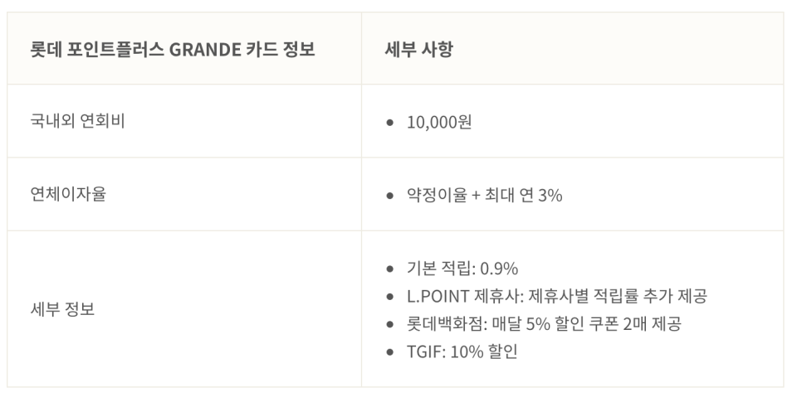Click '제휴사별 적립률 추가 제공' text
802x407 pixels.
coord(618,296)
